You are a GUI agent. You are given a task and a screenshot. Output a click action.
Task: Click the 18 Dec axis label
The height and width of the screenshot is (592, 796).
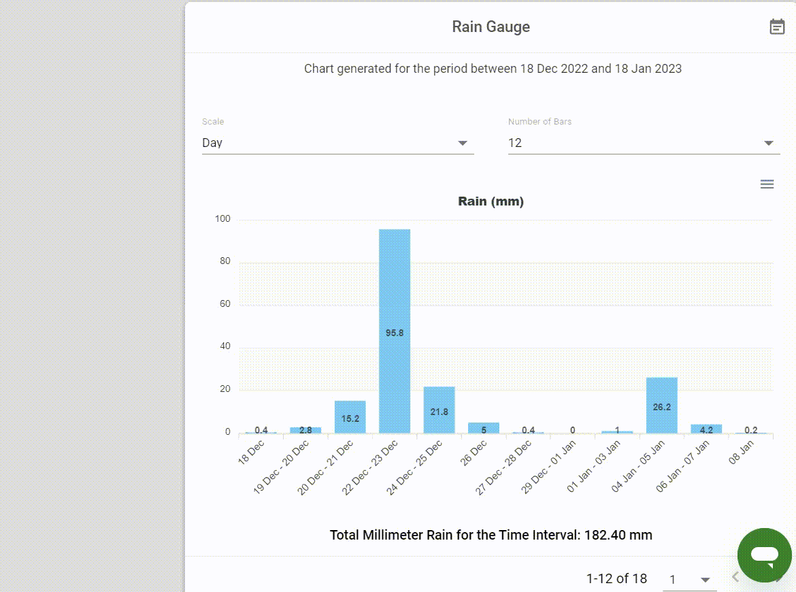(x=251, y=452)
